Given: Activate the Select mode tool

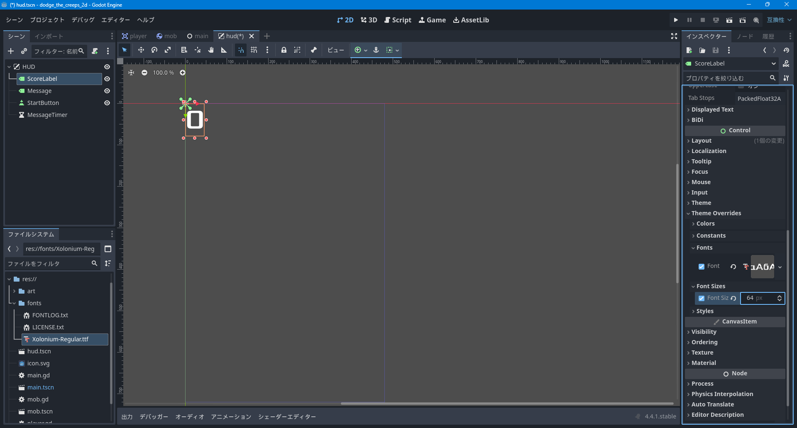Looking at the screenshot, I should [125, 50].
